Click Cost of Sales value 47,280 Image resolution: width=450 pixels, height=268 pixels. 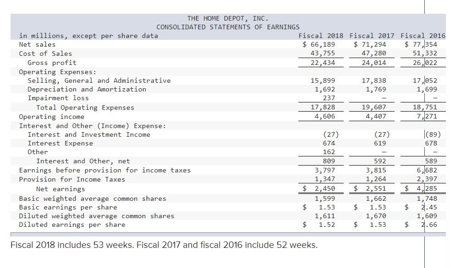point(374,54)
